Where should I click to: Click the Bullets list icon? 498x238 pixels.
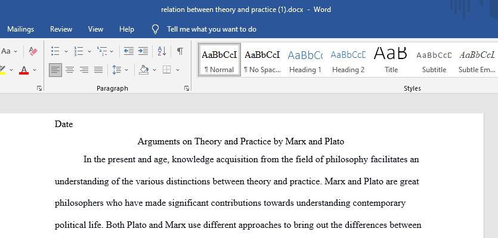tap(55, 51)
